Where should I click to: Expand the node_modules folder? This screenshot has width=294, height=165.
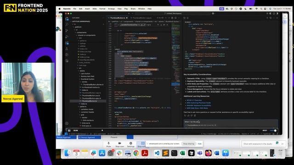(x=85, y=63)
